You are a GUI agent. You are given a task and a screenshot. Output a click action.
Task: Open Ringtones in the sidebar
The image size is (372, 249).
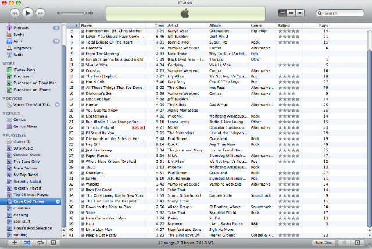pos(22,48)
